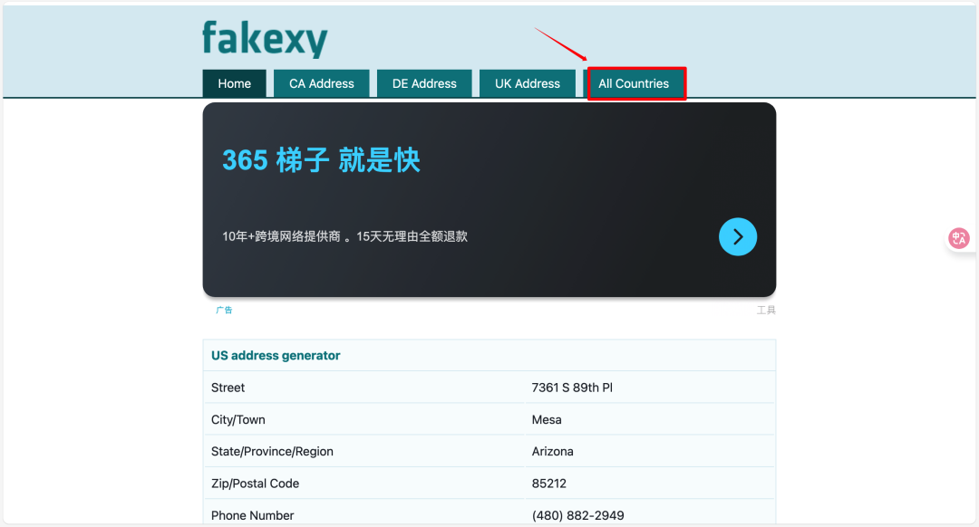
Task: Click the ad description about 15天无理由全额退款
Action: (x=344, y=236)
